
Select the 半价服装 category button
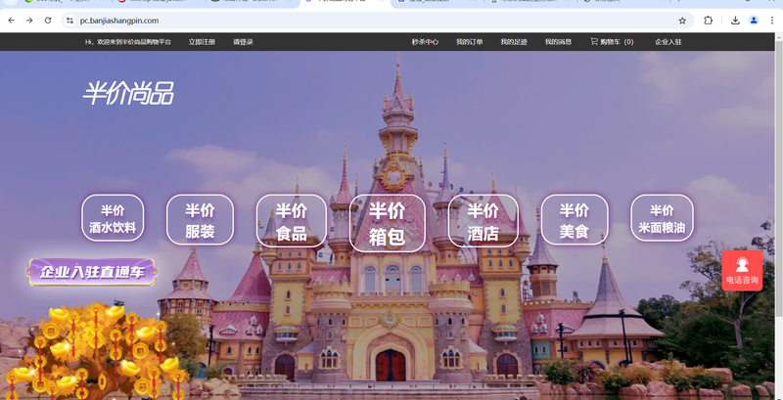(200, 219)
